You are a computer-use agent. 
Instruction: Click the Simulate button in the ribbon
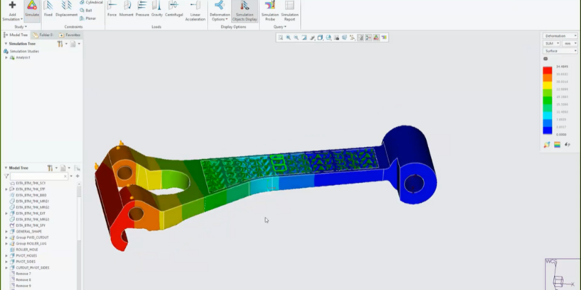click(x=32, y=8)
